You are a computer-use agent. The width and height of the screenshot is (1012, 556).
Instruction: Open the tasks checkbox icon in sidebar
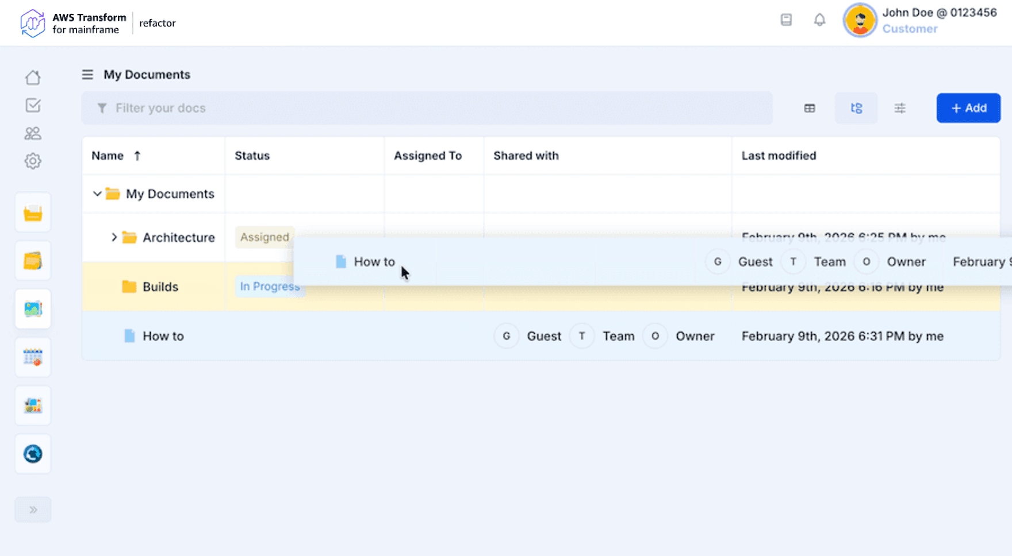(x=33, y=105)
